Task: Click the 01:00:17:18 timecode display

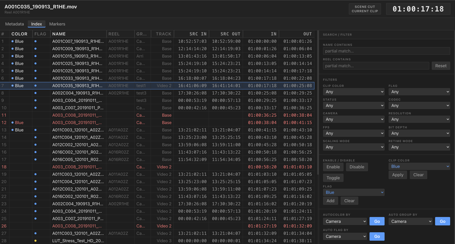Action: point(418,9)
